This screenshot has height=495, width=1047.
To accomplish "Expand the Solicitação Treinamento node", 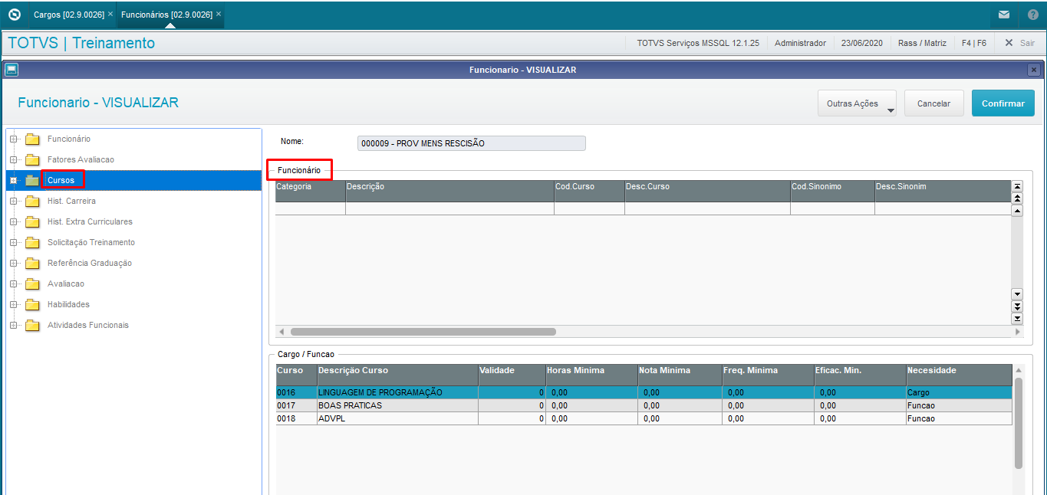I will (13, 242).
